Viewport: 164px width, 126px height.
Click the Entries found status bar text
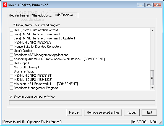tap(32, 122)
